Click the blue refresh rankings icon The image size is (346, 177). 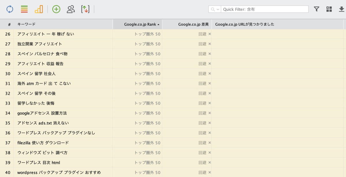pyautogui.click(x=10, y=9)
